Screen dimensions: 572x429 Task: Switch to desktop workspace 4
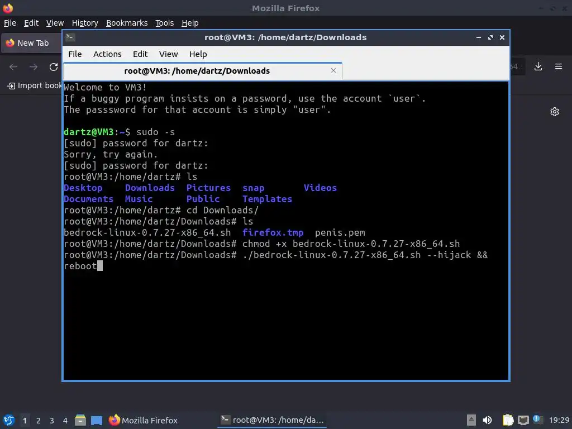[x=65, y=421]
